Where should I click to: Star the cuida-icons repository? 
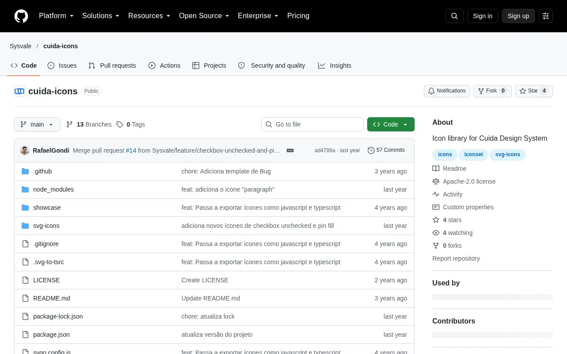coord(534,91)
